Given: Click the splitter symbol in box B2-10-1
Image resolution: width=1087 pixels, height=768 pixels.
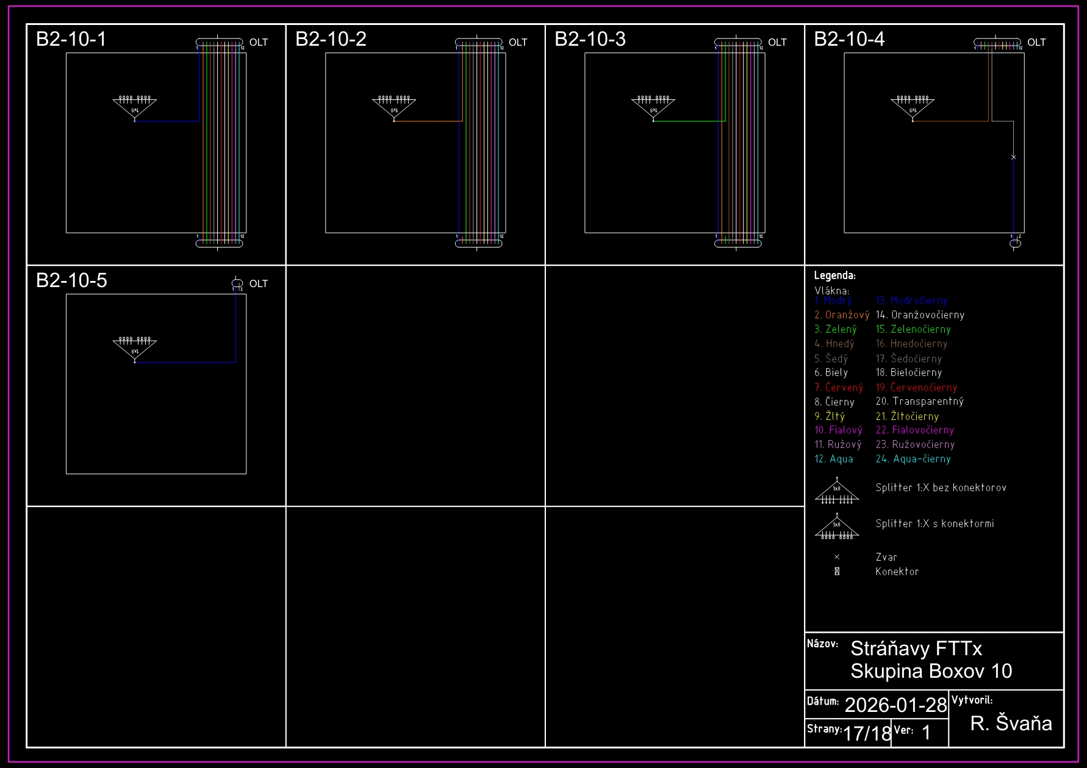Looking at the screenshot, I should (135, 107).
